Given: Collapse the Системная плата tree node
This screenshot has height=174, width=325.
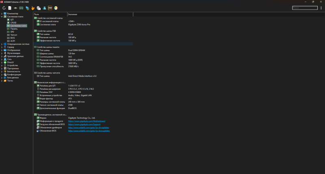Looking at the screenshot, I should (x=2, y=17).
